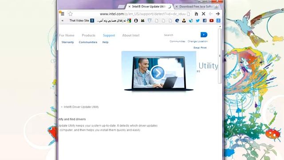Click the scrollbar up arrow
Image resolution: width=284 pixels, height=160 pixels.
pyautogui.click(x=220, y=27)
